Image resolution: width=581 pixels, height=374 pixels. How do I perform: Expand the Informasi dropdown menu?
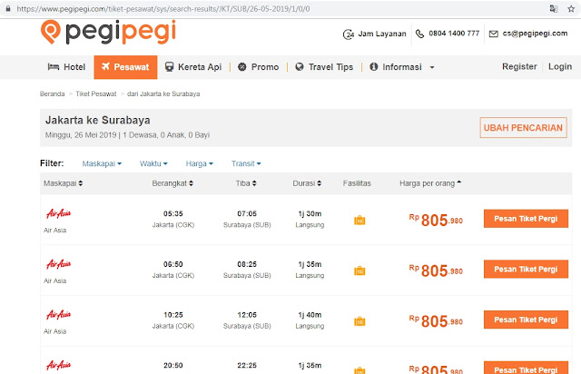(x=402, y=67)
